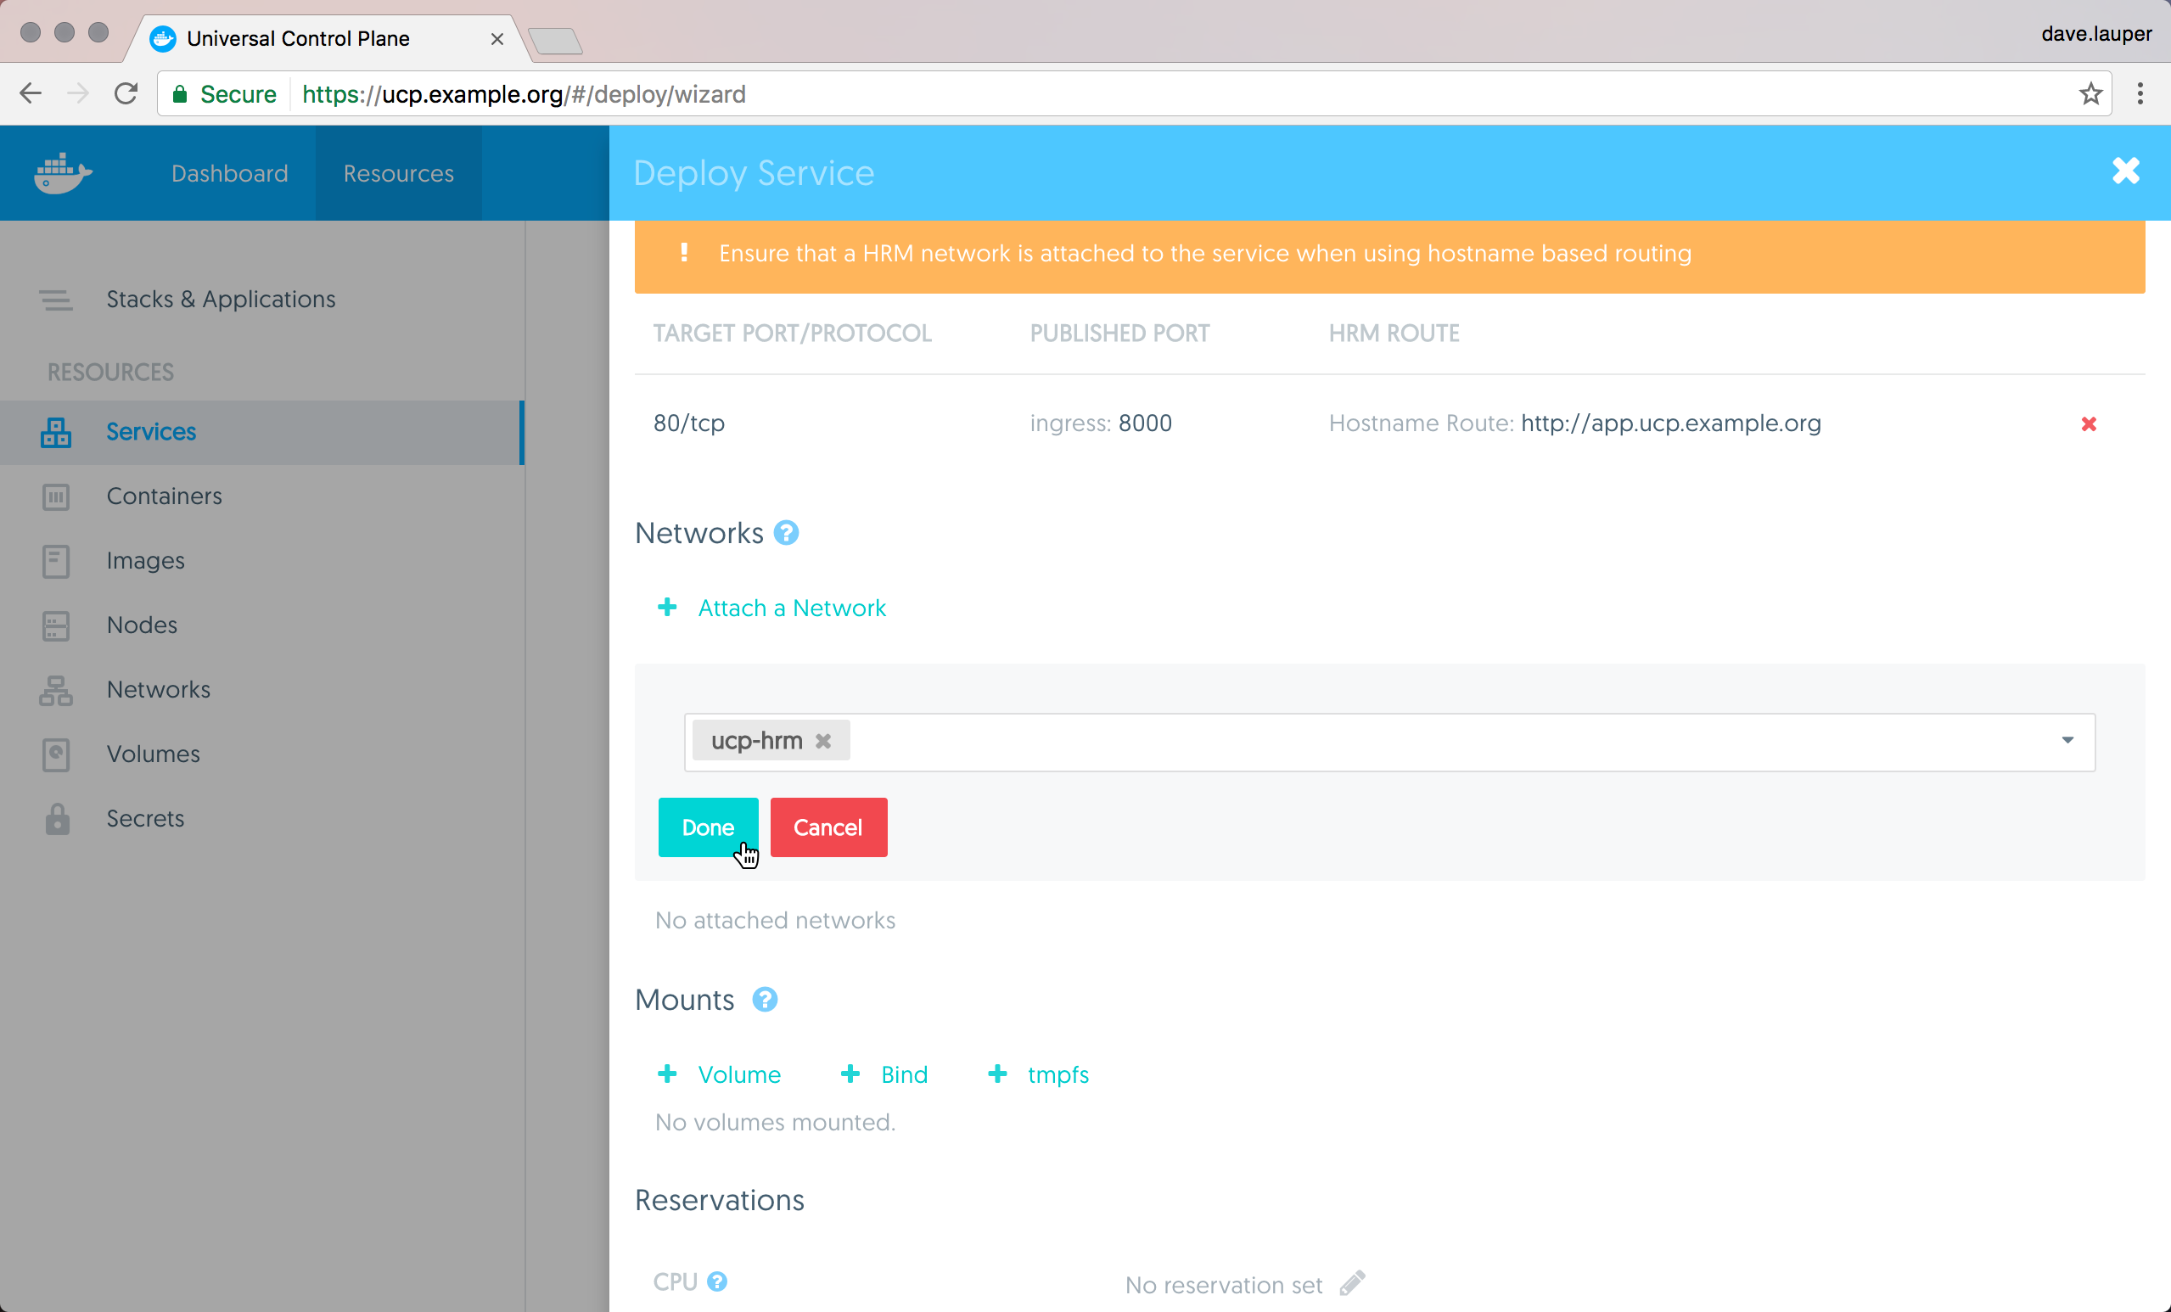Click the Done button

pyautogui.click(x=708, y=827)
